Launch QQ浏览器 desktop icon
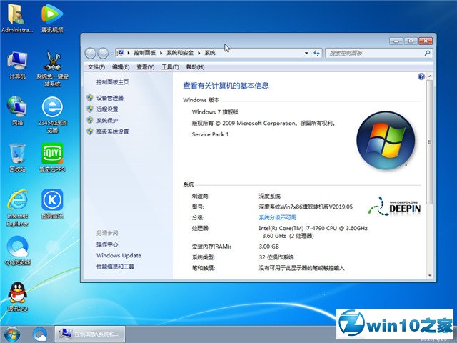 17,251
